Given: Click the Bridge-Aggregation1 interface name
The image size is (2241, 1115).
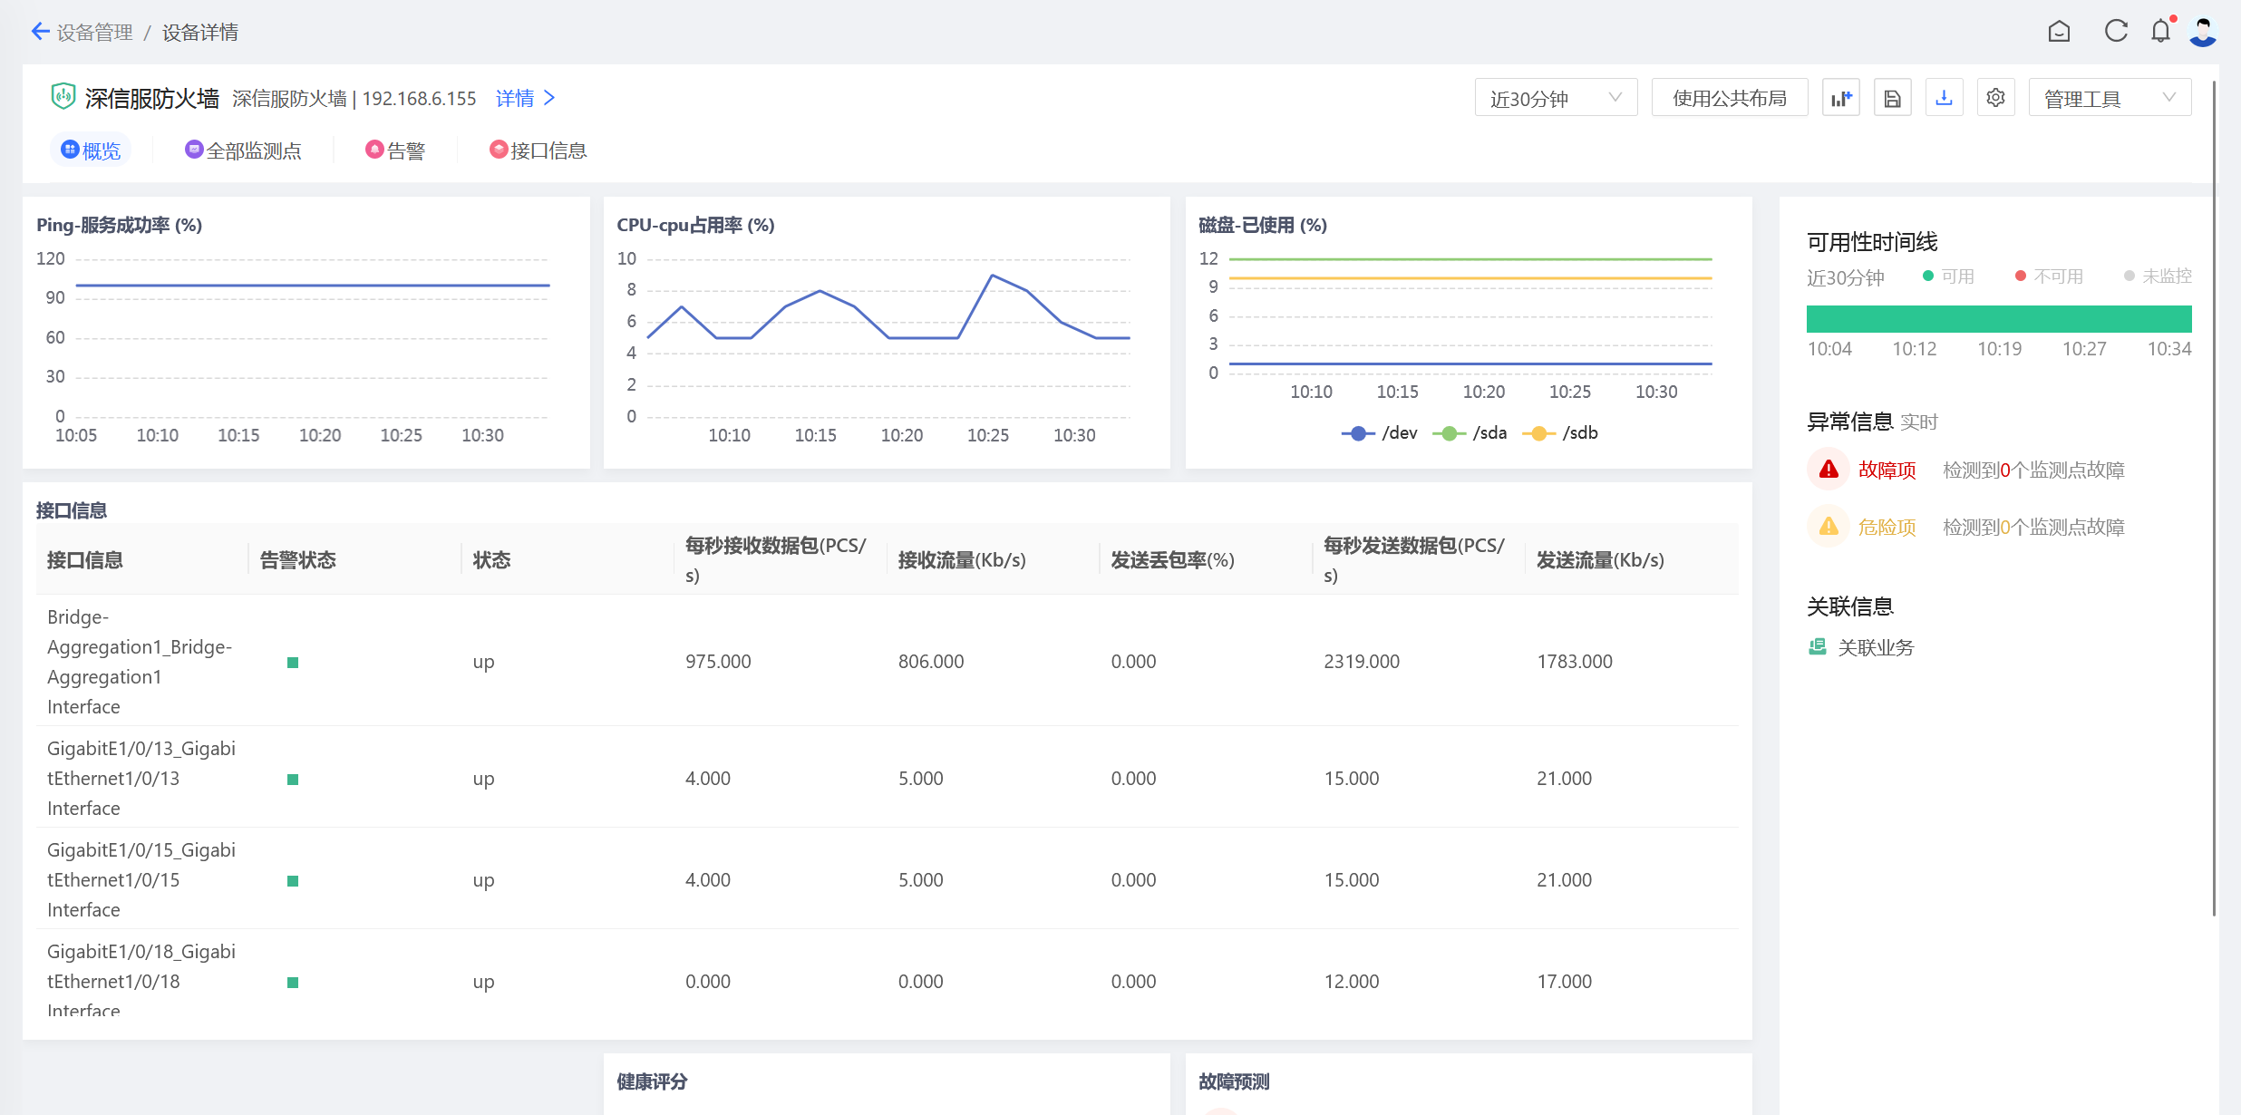Looking at the screenshot, I should tap(140, 662).
